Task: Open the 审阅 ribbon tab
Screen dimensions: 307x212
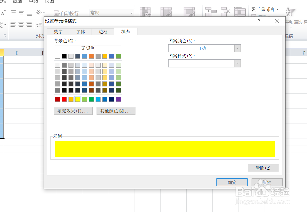Action: 33,1
